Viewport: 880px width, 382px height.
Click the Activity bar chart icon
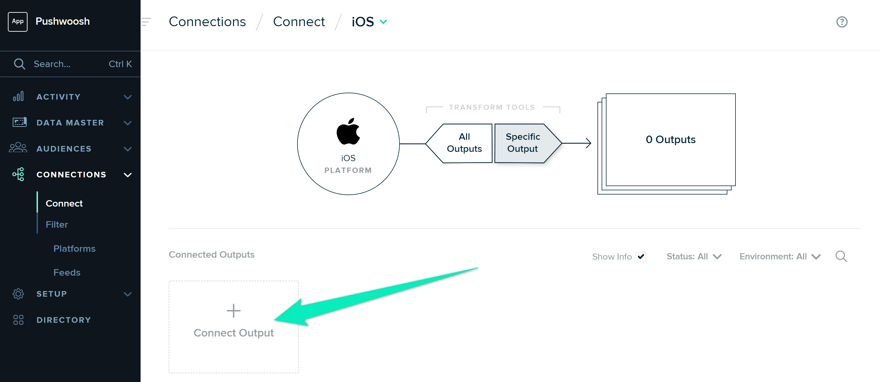19,97
